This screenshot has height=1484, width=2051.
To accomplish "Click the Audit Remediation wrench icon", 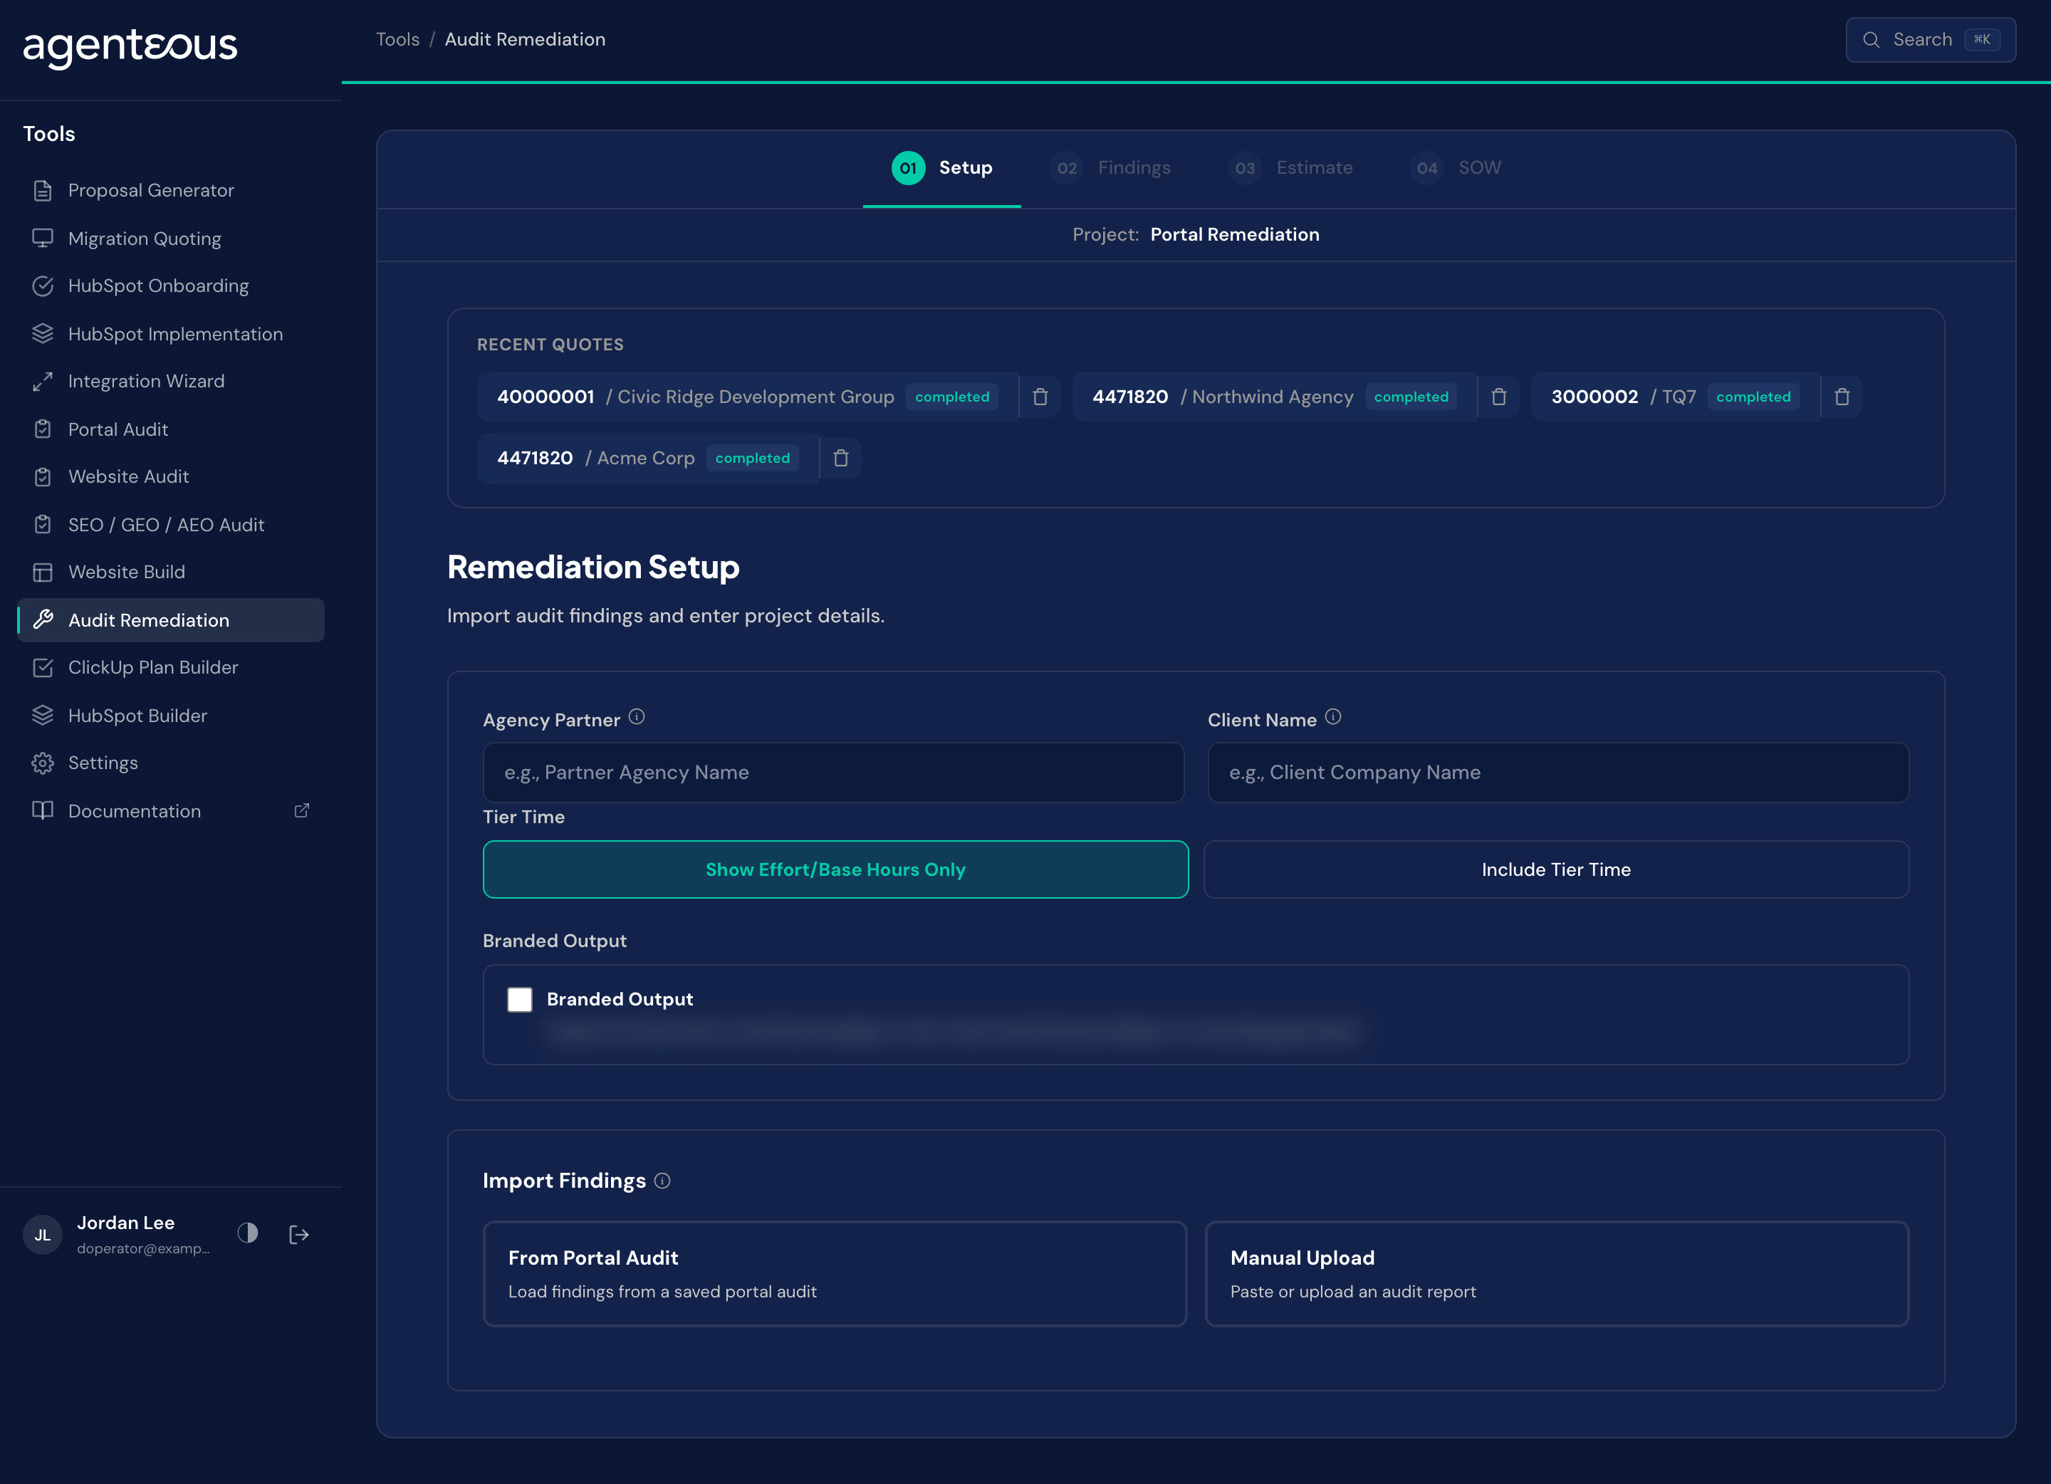I will click(x=43, y=620).
